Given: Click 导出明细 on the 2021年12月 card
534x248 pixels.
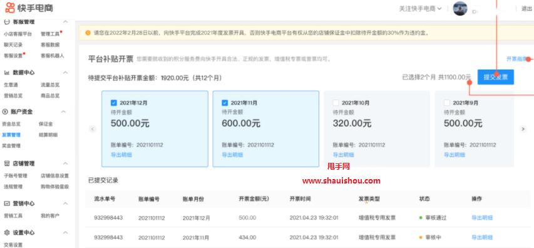Looking at the screenshot, I should pos(121,155).
